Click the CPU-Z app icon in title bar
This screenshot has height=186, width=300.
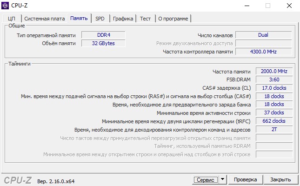(5, 6)
